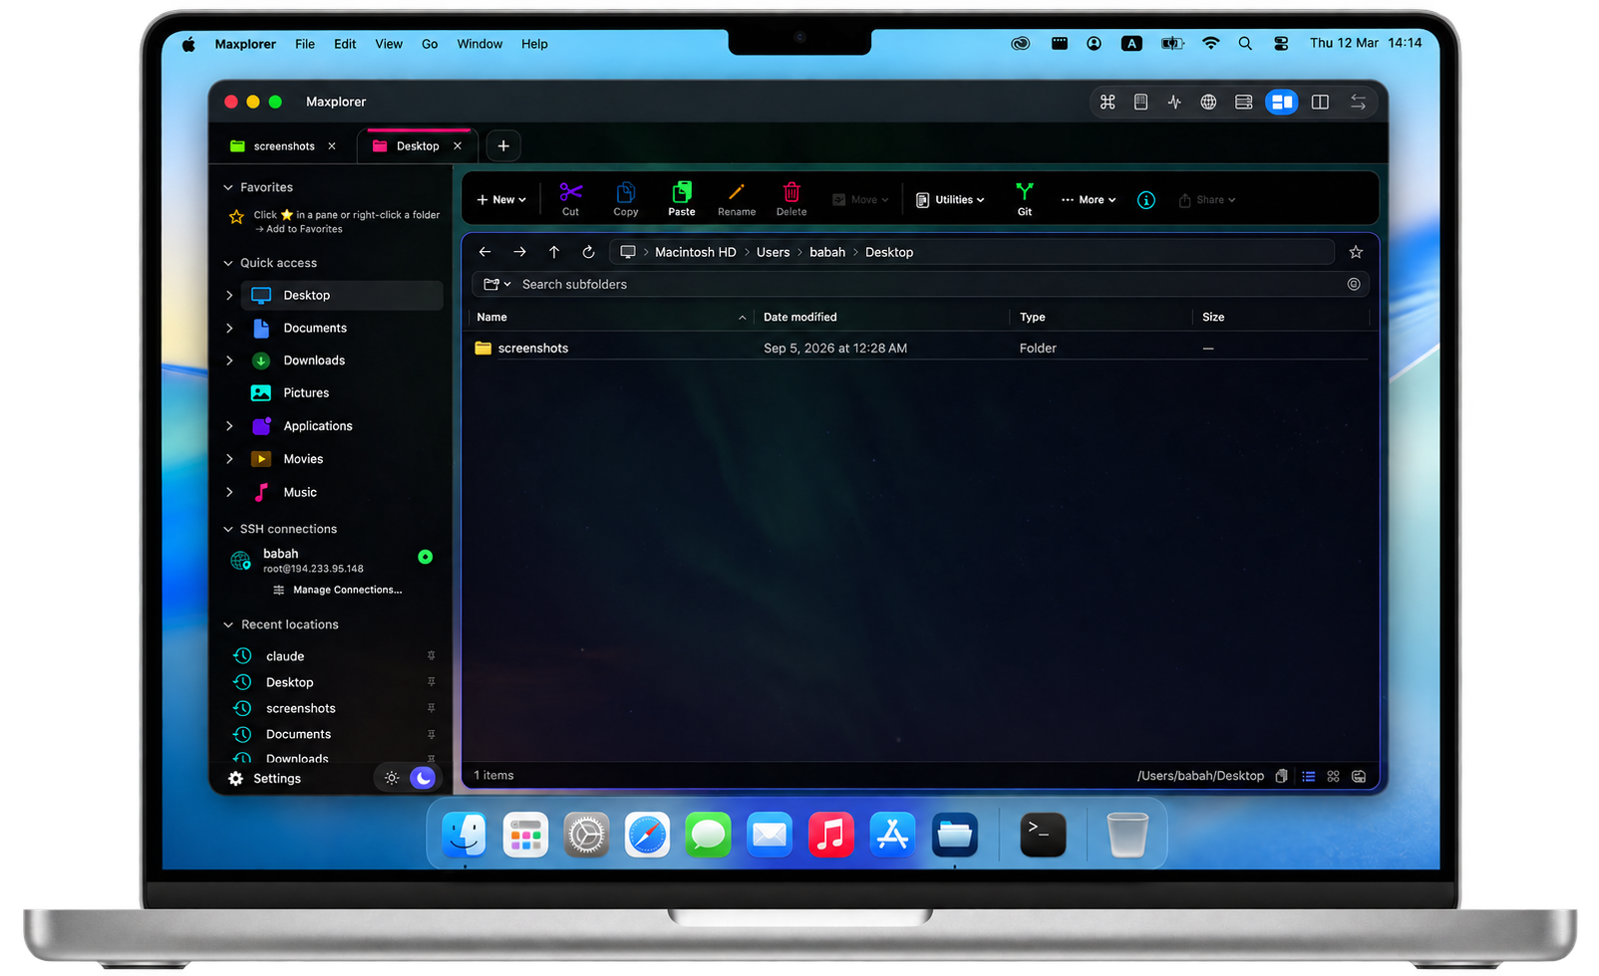Open claude in Recent locations
The width and height of the screenshot is (1599, 976).
(285, 656)
